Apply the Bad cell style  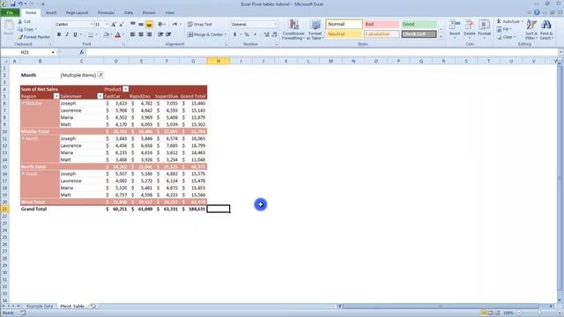click(382, 24)
